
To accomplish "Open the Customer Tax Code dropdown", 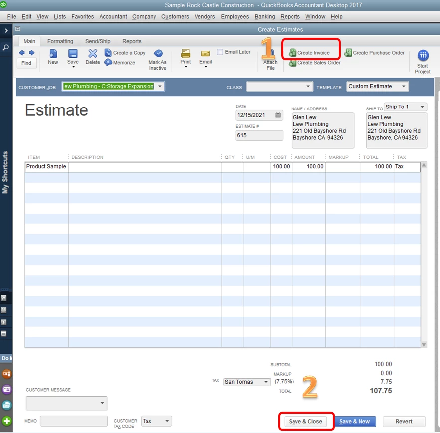I will point(167,421).
